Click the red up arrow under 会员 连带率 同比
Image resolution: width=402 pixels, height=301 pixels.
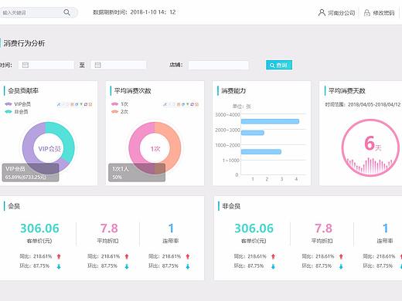pos(188,256)
